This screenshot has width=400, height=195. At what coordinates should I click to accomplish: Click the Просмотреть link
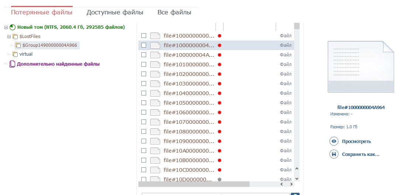356,141
